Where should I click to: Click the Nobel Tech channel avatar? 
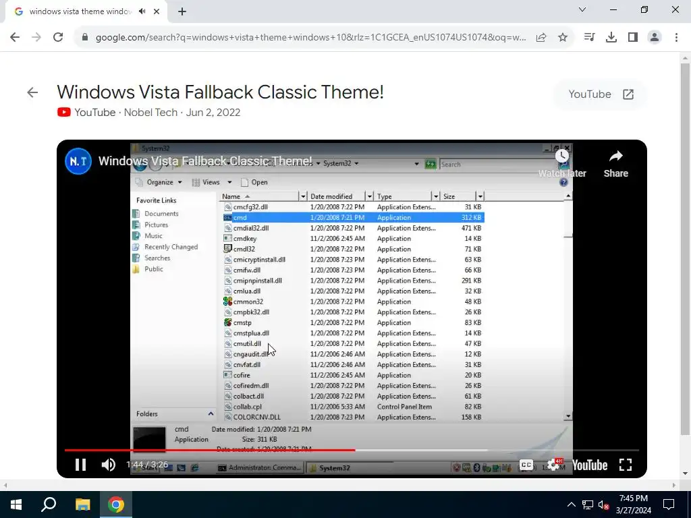[78, 161]
